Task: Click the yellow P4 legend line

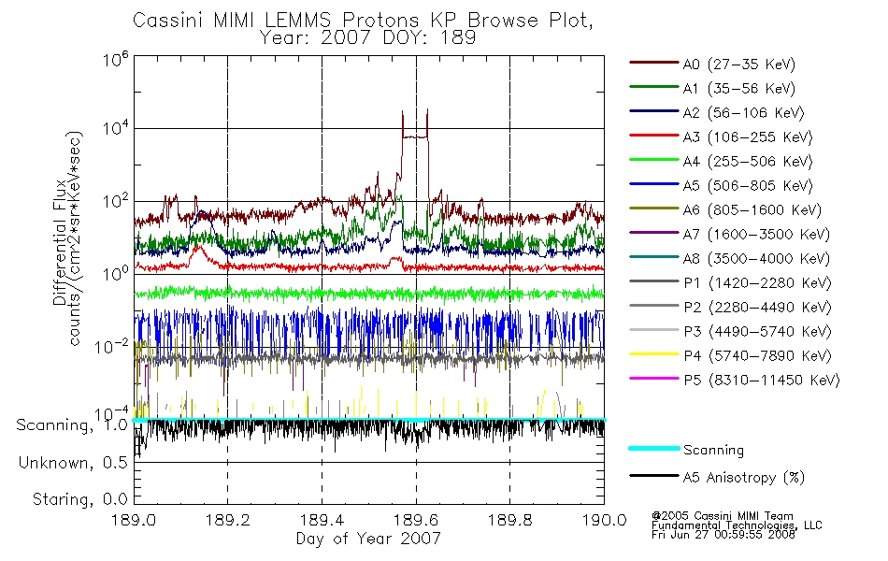Action: [654, 354]
